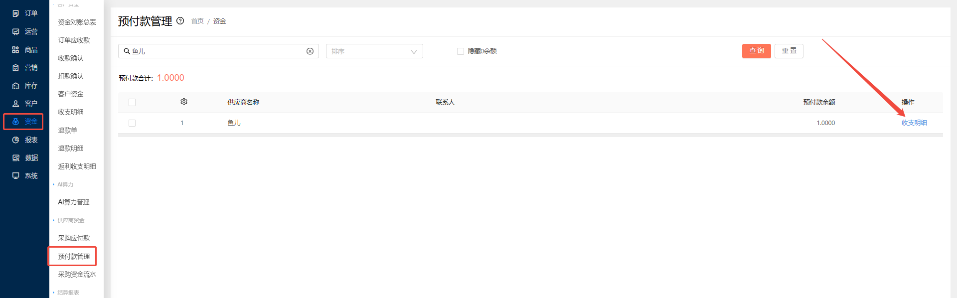Open 采购应付款 menu item
The width and height of the screenshot is (957, 298).
point(74,238)
